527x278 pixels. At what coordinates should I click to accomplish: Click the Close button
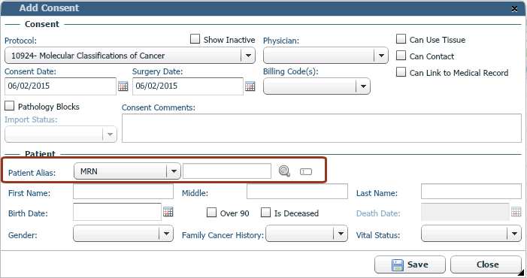pos(486,264)
